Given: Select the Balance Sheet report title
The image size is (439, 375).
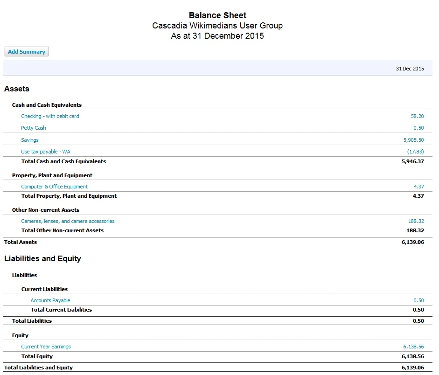Looking at the screenshot, I should (x=217, y=15).
